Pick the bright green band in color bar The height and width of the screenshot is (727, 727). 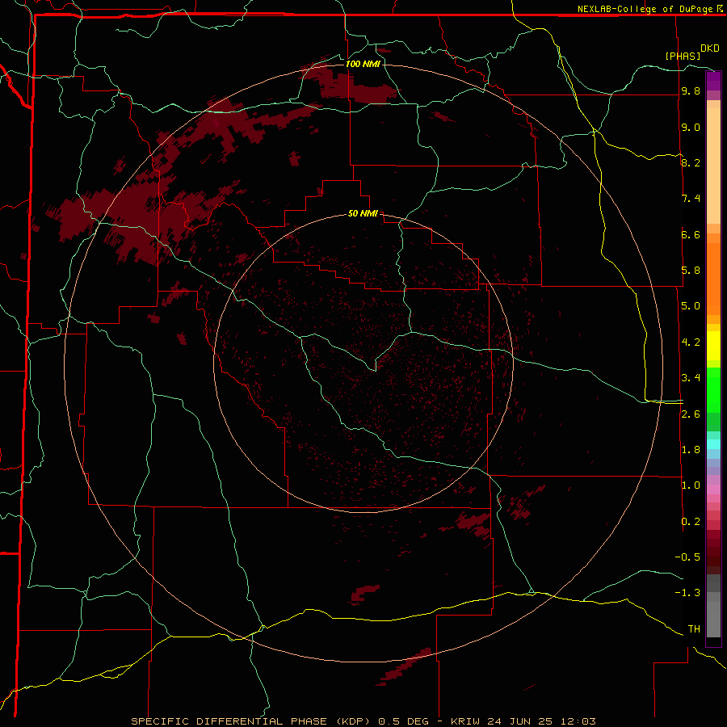(x=713, y=389)
